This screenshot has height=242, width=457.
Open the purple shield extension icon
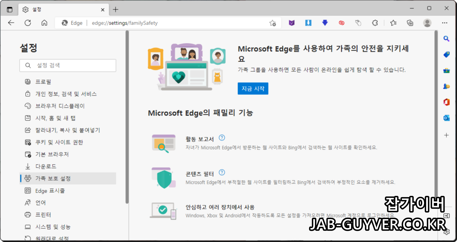click(292, 23)
